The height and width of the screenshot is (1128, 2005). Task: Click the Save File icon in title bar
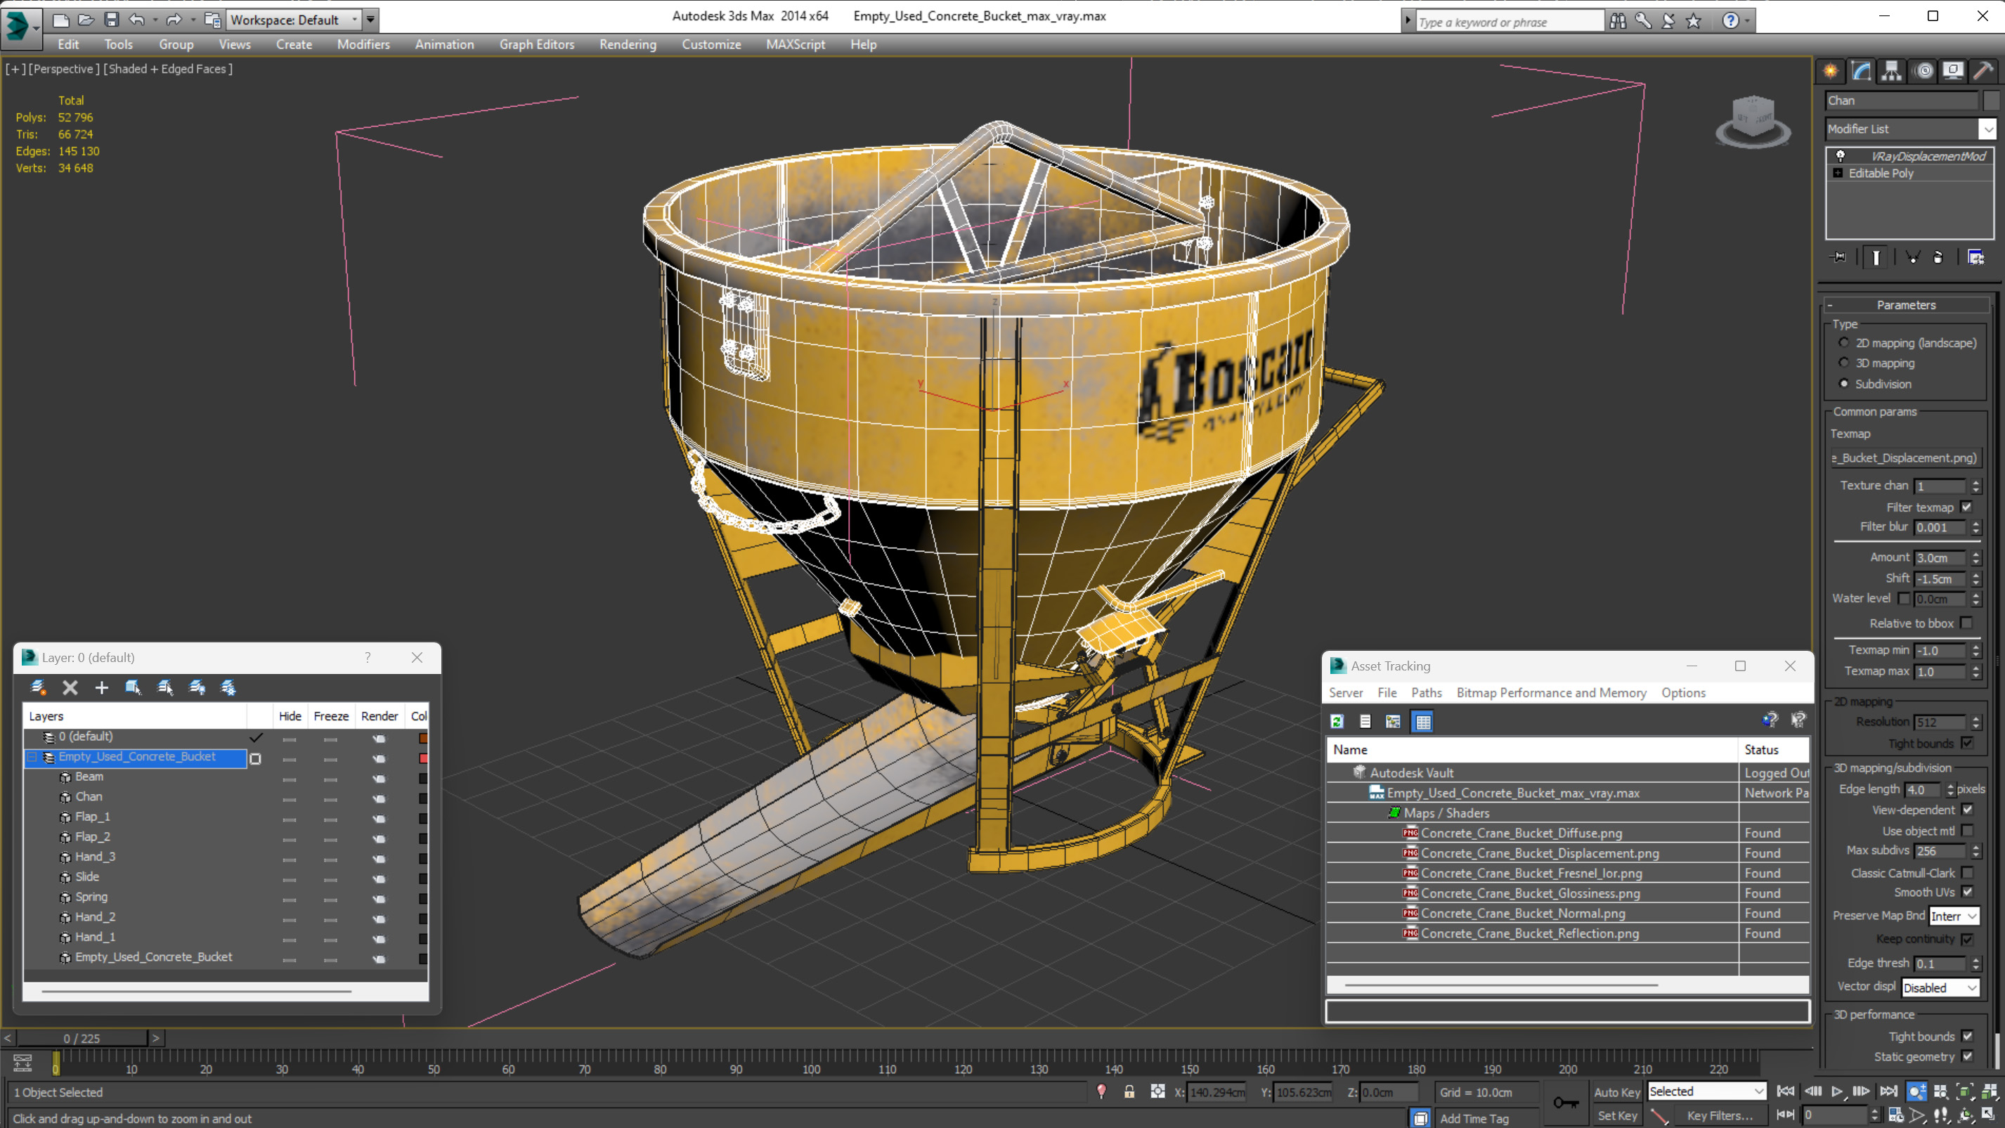tap(111, 20)
